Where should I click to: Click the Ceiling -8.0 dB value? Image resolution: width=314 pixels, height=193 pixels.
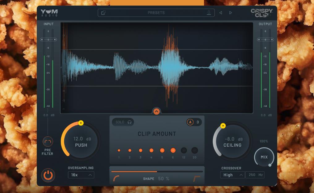(234, 139)
